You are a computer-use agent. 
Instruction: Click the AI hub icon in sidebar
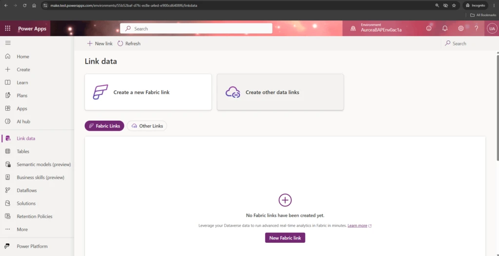click(x=8, y=122)
